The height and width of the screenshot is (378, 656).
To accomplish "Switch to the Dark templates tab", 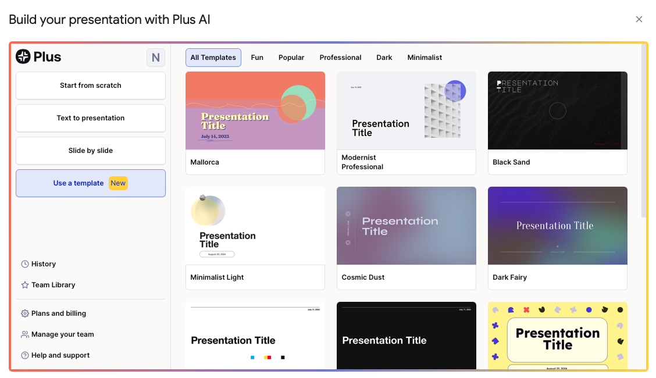I will [384, 58].
